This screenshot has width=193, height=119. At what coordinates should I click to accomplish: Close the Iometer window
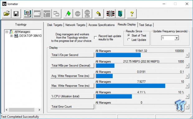click(187, 4)
